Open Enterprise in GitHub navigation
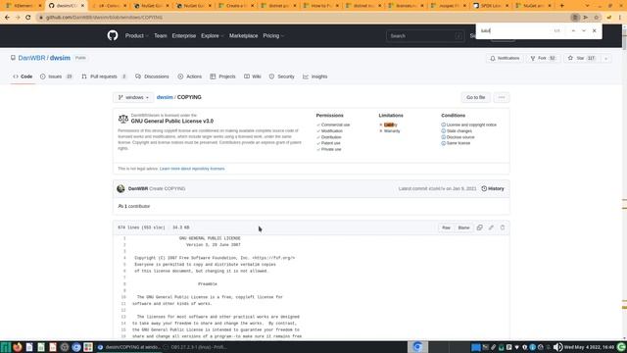 point(184,35)
